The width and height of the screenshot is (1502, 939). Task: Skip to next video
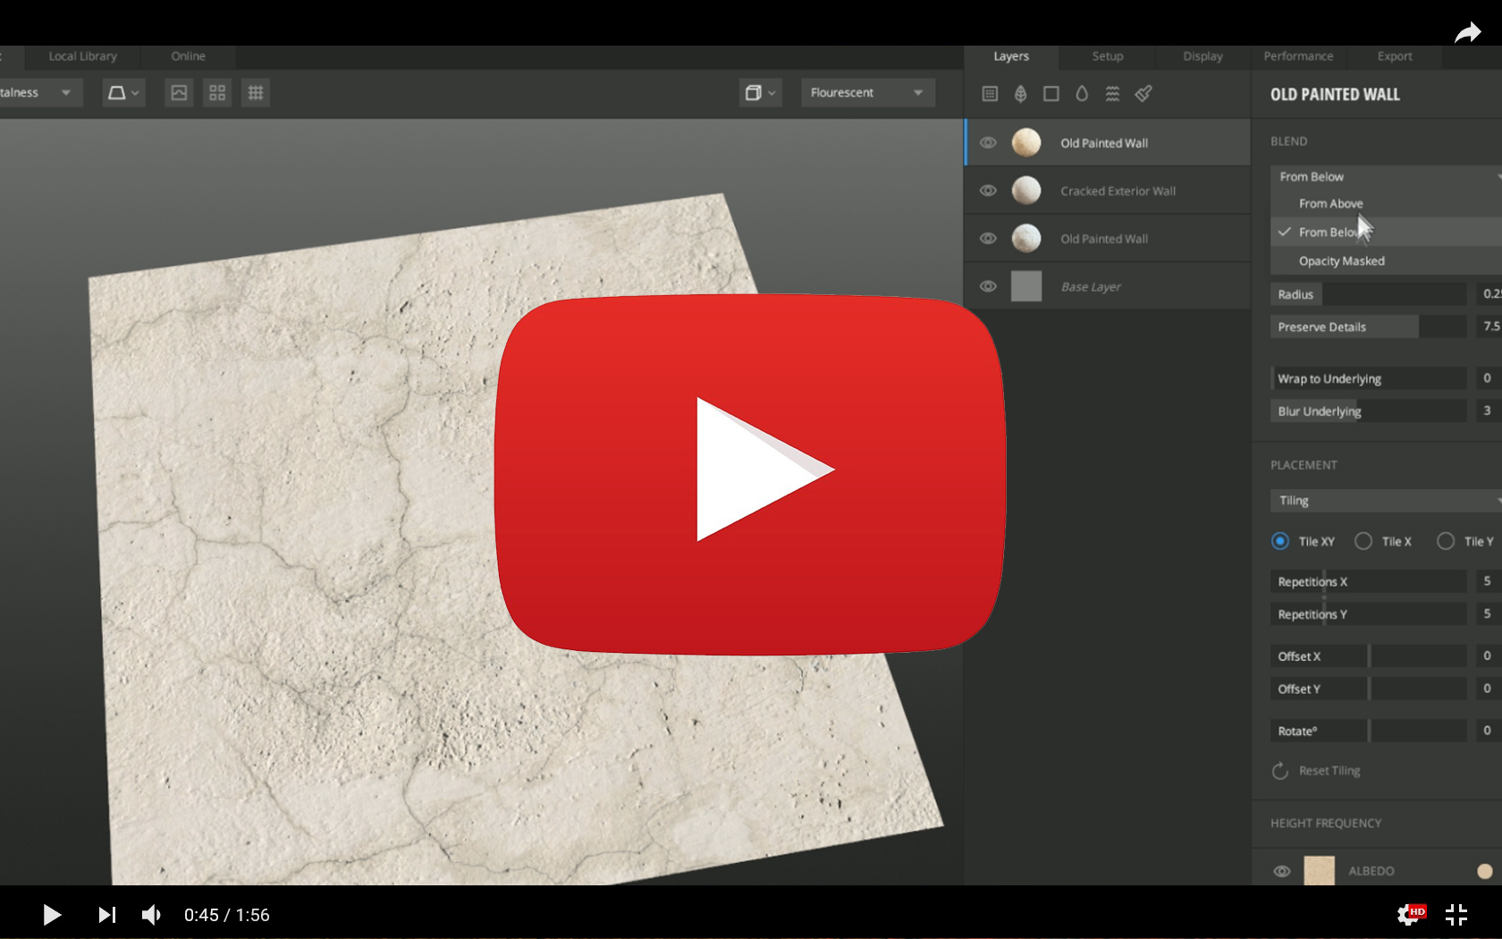106,915
